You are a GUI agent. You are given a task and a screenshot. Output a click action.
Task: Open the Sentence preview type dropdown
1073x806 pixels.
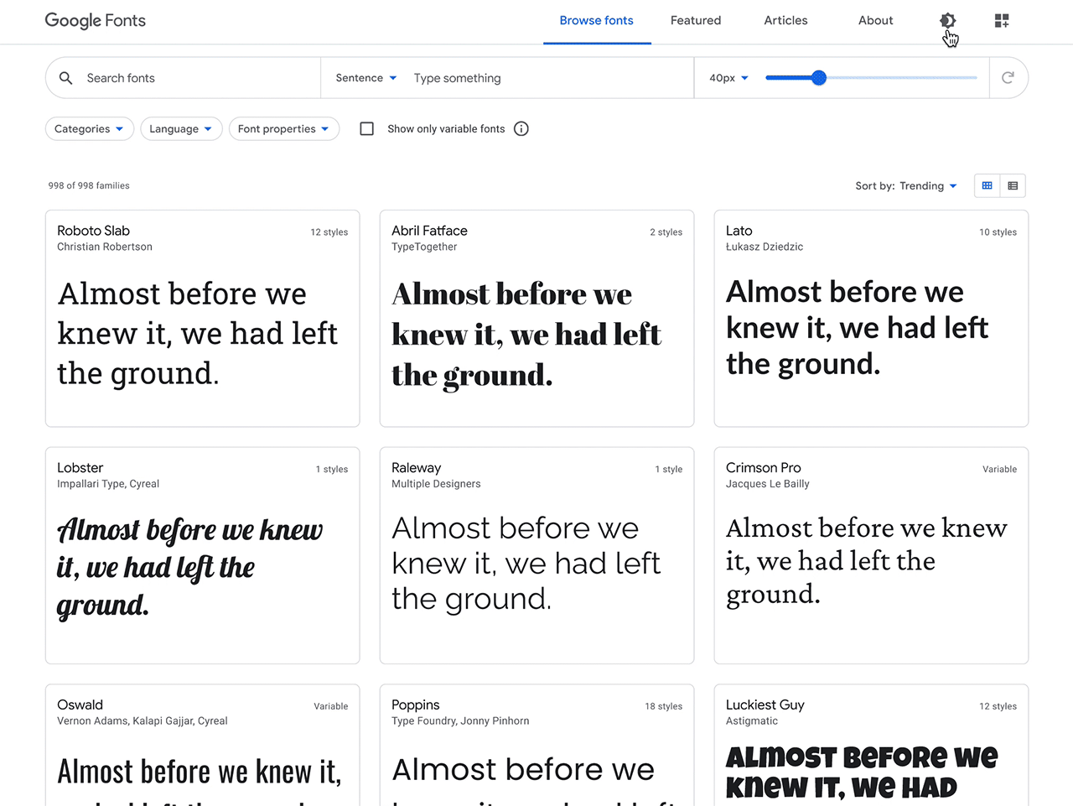pyautogui.click(x=365, y=77)
